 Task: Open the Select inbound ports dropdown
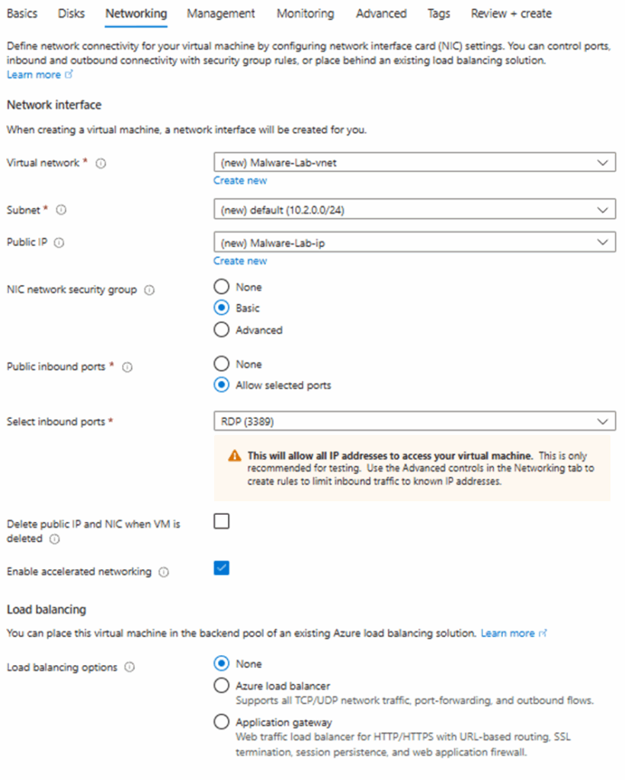(415, 421)
